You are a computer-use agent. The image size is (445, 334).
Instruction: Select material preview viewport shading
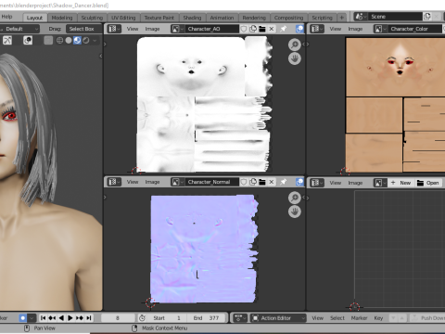(77, 40)
